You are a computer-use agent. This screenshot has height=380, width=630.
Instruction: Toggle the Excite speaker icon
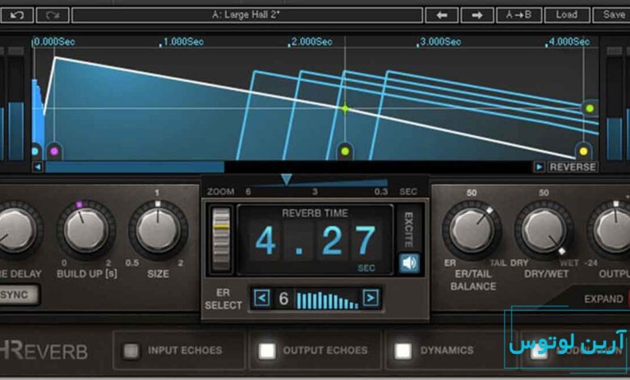(409, 263)
